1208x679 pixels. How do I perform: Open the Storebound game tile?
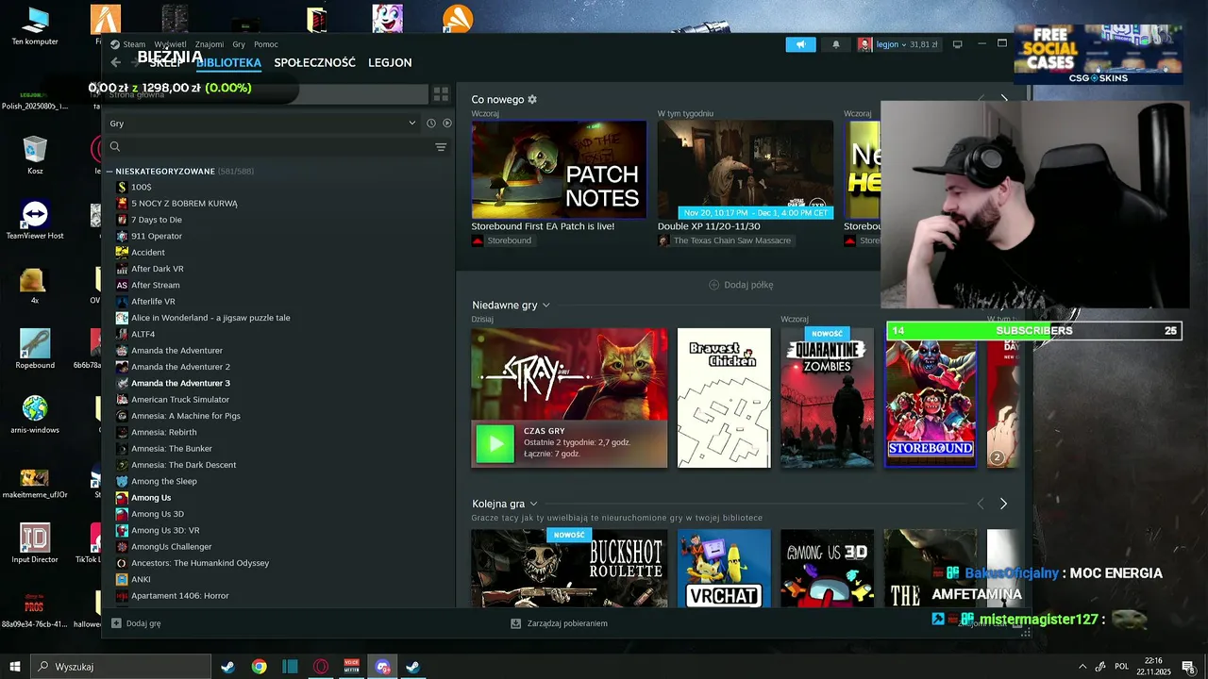931,398
